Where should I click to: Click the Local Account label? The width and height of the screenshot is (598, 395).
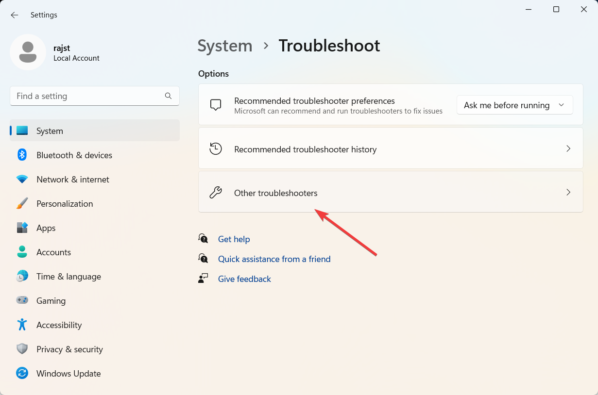pos(76,58)
